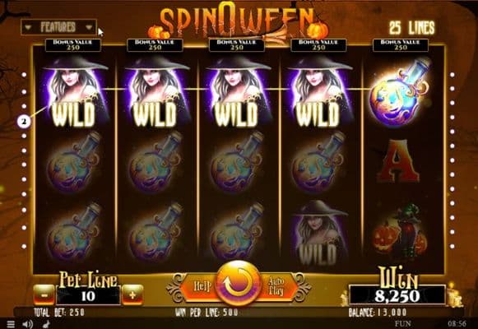
Task: Click the dimmed Wild witch on reel four
Action: (318, 233)
